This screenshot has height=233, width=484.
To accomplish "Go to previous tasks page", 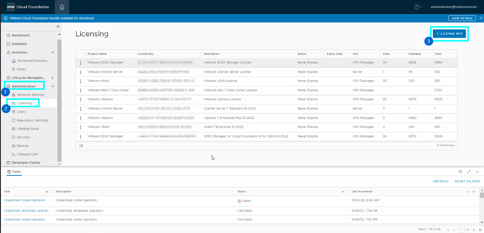I will click(x=454, y=230).
